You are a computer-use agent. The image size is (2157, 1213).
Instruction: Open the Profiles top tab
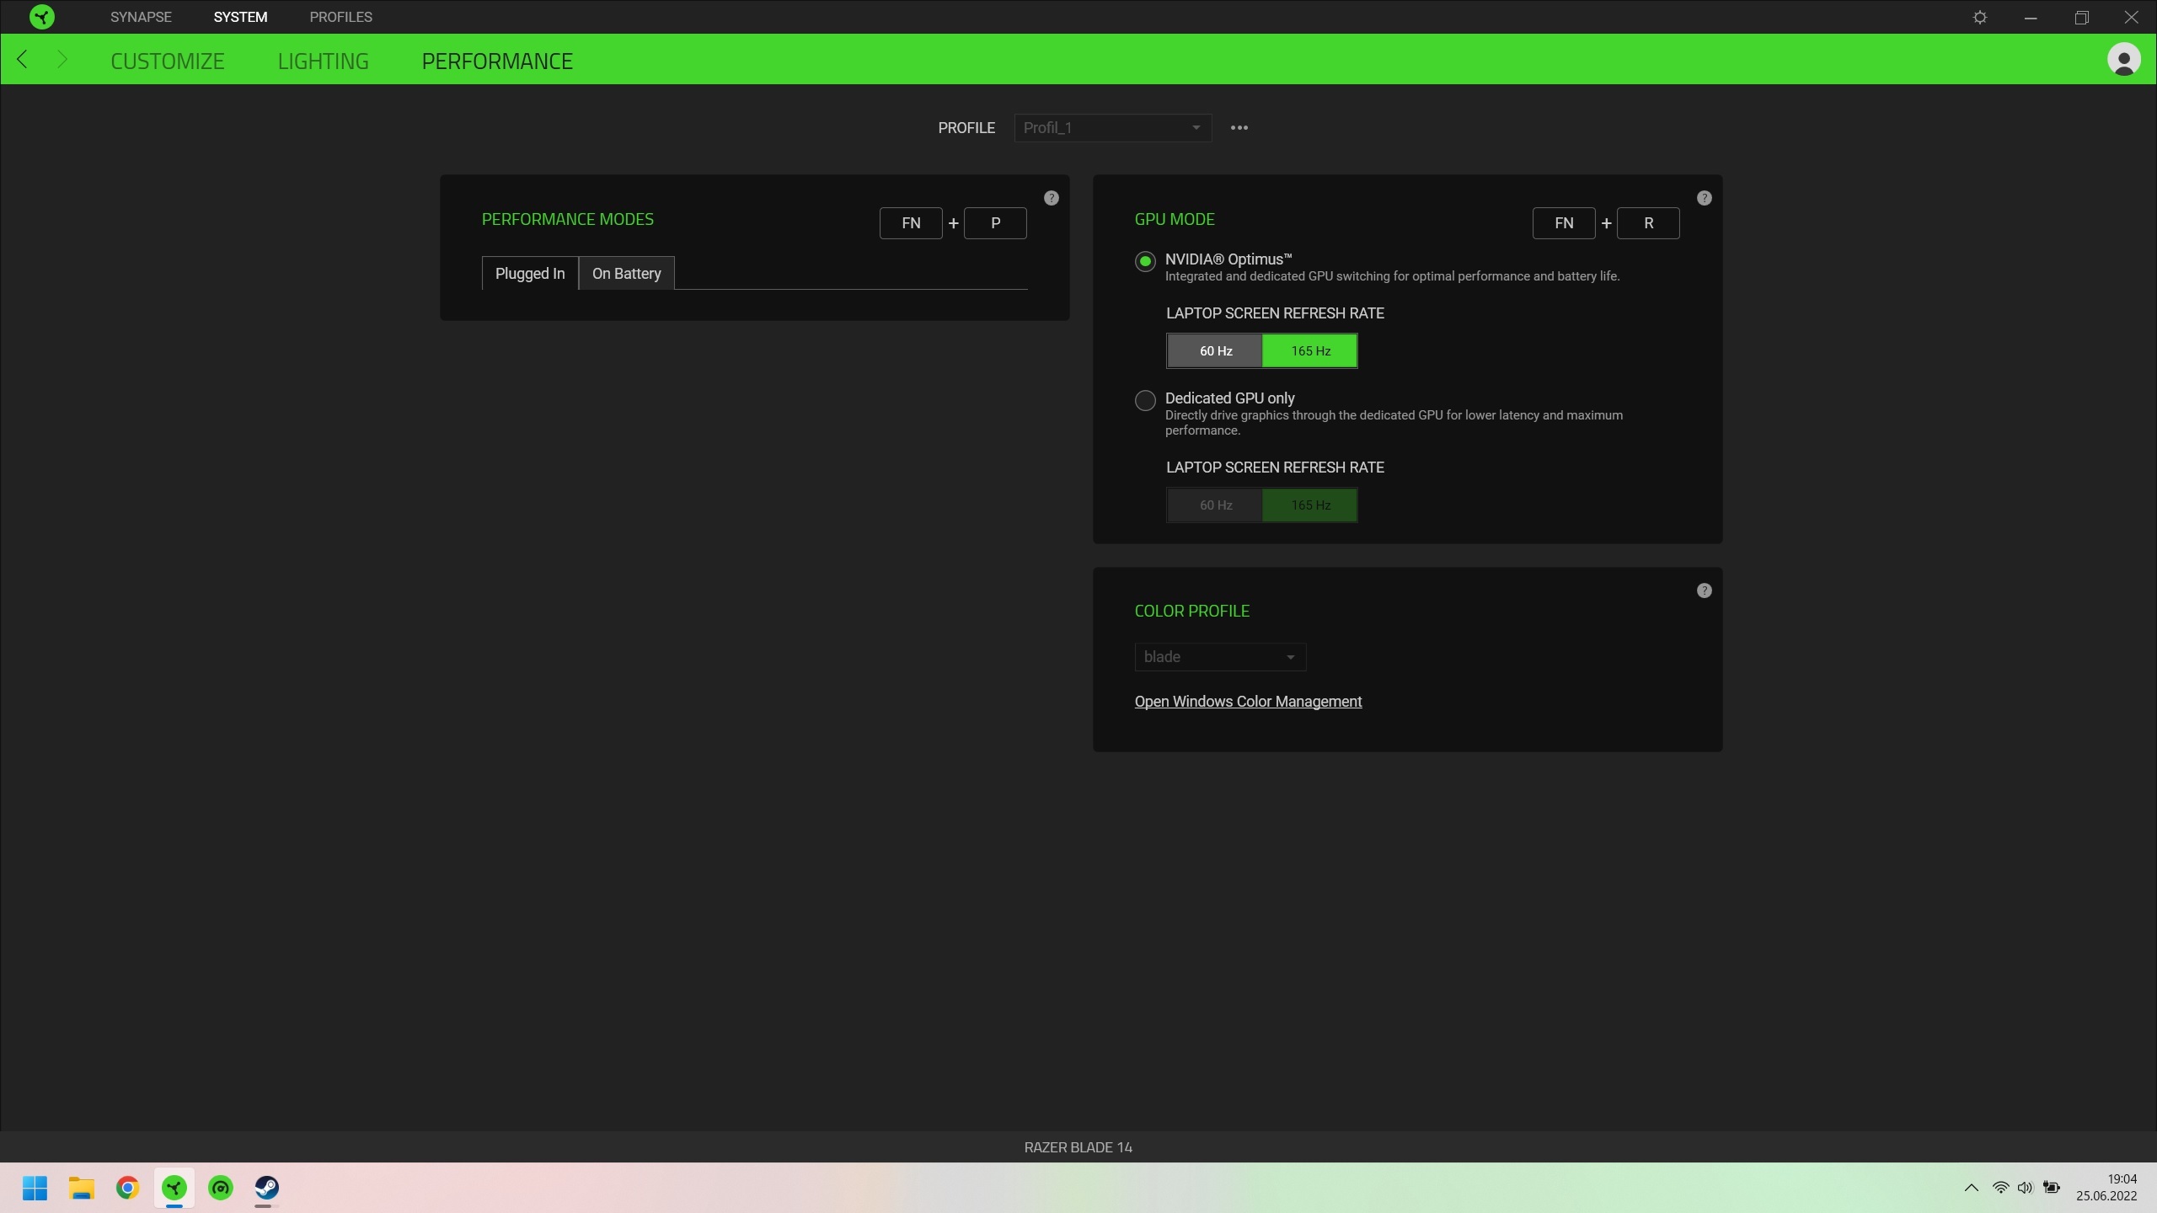coord(340,17)
